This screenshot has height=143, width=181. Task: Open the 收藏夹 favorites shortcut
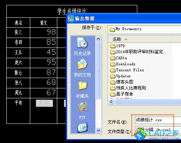point(82,90)
